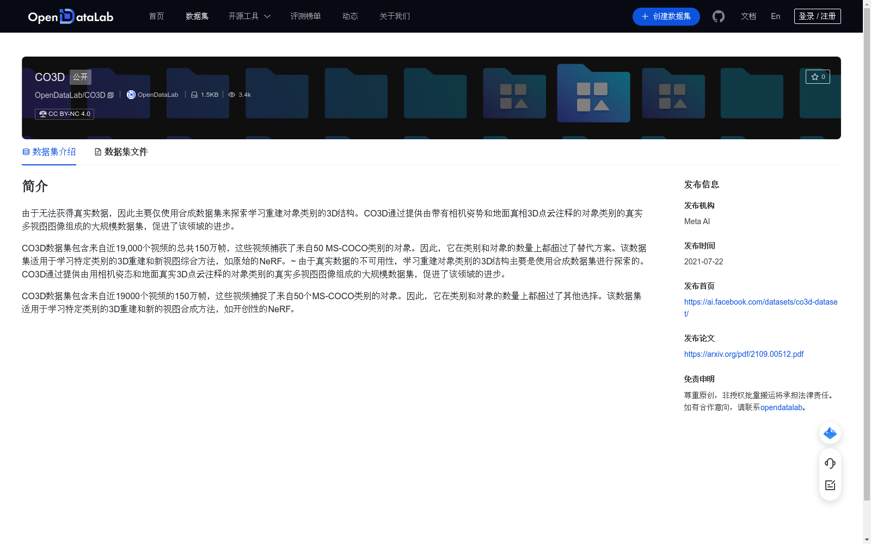Click the Meta AI publisher text
Screen dimensions: 871x544
coord(697,221)
